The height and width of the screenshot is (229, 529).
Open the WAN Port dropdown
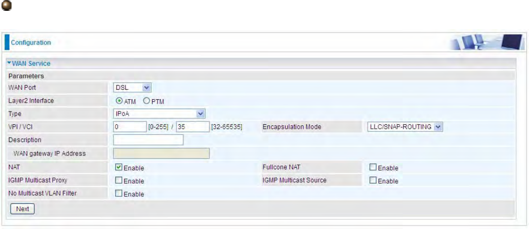point(132,88)
